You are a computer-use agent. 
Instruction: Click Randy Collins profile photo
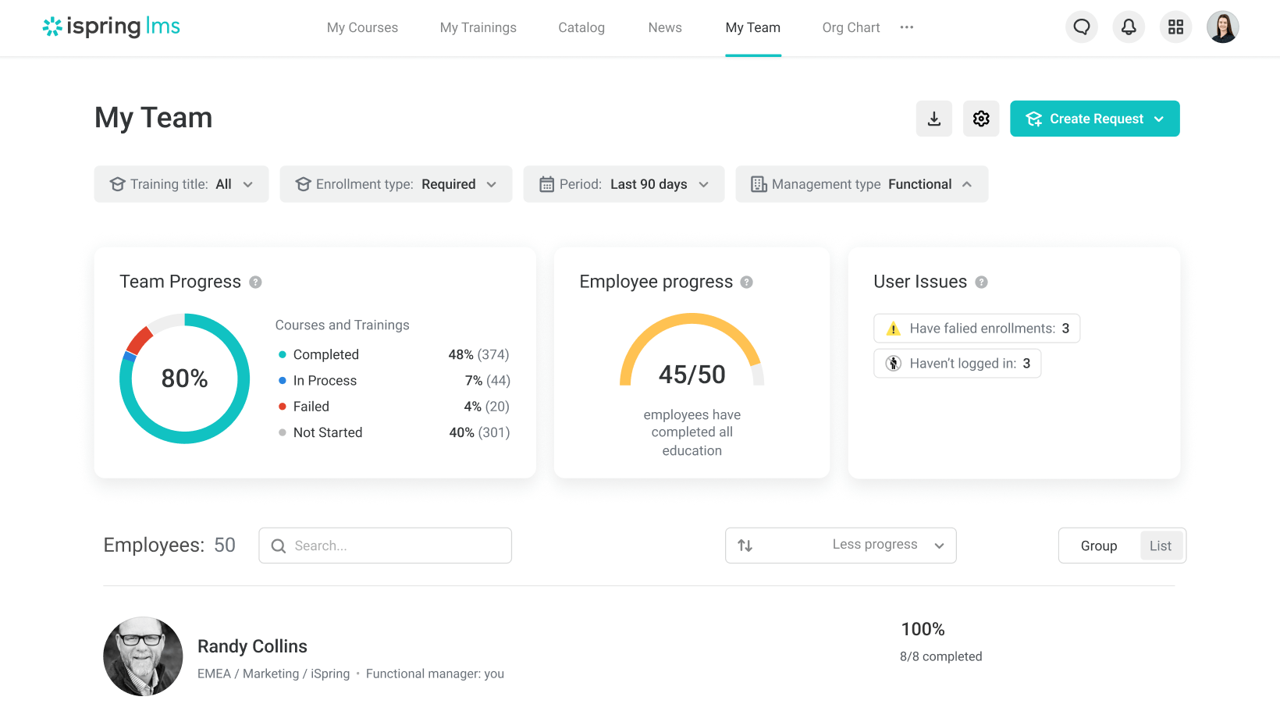coord(143,656)
